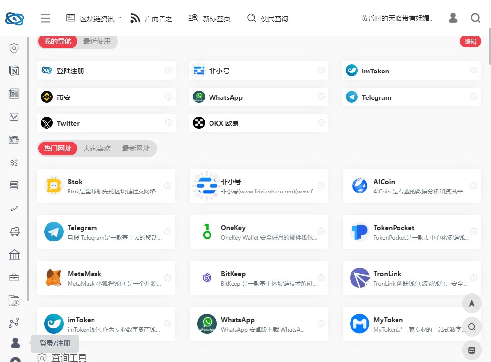Click the back-to-top arrow button

click(x=471, y=303)
